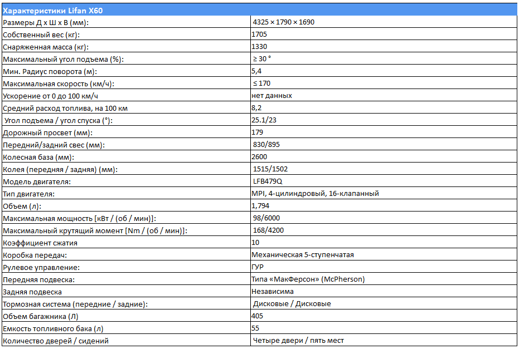Click 'Количество дверей / сидений' label
The height and width of the screenshot is (349, 519).
(x=56, y=341)
